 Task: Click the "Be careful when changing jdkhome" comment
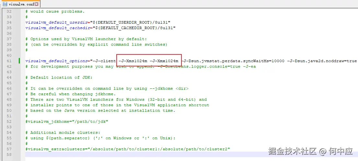click(x=71, y=94)
